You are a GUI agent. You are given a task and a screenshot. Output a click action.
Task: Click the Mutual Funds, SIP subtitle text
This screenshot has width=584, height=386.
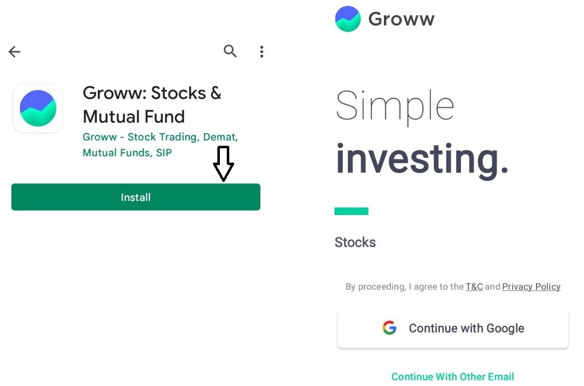[127, 153]
